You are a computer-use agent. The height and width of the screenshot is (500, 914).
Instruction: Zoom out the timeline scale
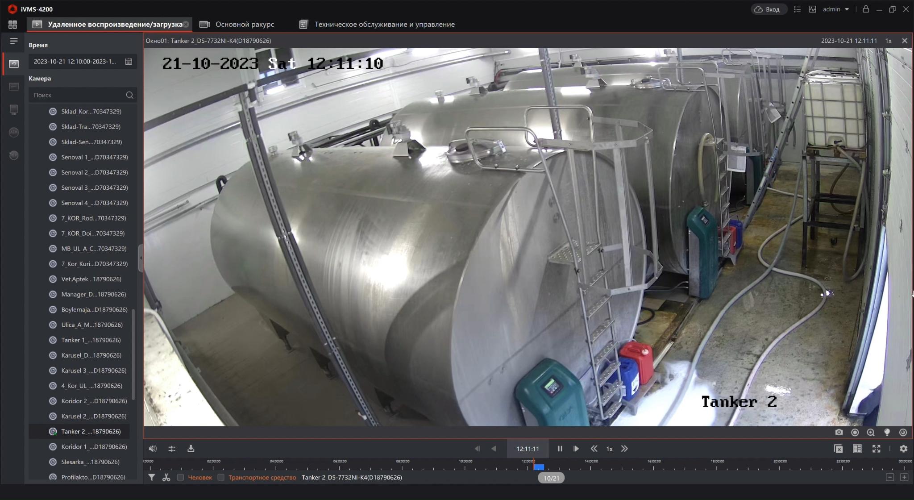click(x=890, y=477)
